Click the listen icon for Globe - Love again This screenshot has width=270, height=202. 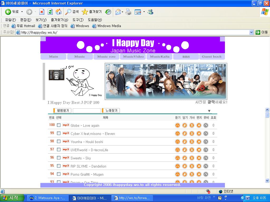tap(177, 125)
